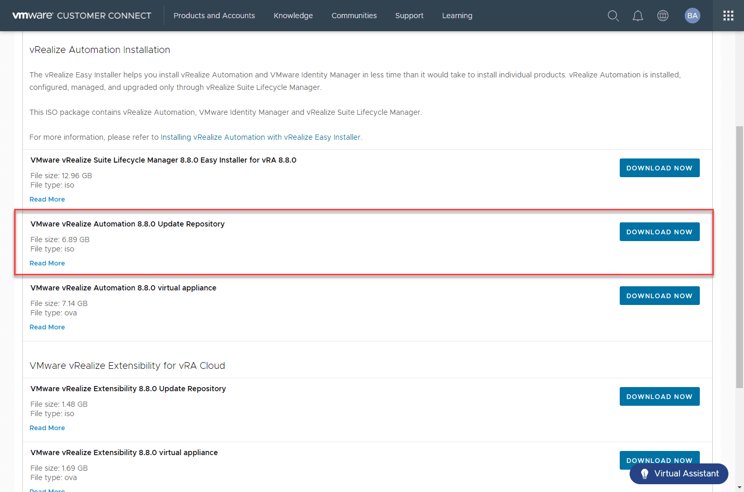The image size is (744, 492).
Task: Download the vRealize Automation 8.8.0 Update Repository
Action: coord(659,231)
